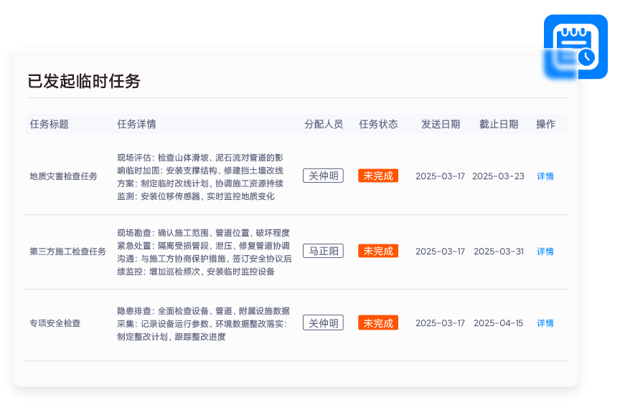
Task: Click the 分配人员 column header
Action: (324, 124)
